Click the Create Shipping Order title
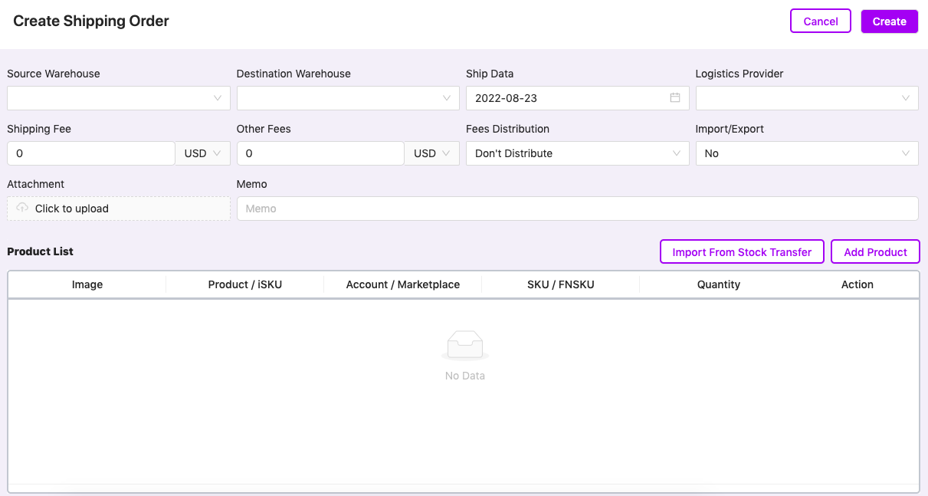The image size is (928, 496). pyautogui.click(x=91, y=21)
